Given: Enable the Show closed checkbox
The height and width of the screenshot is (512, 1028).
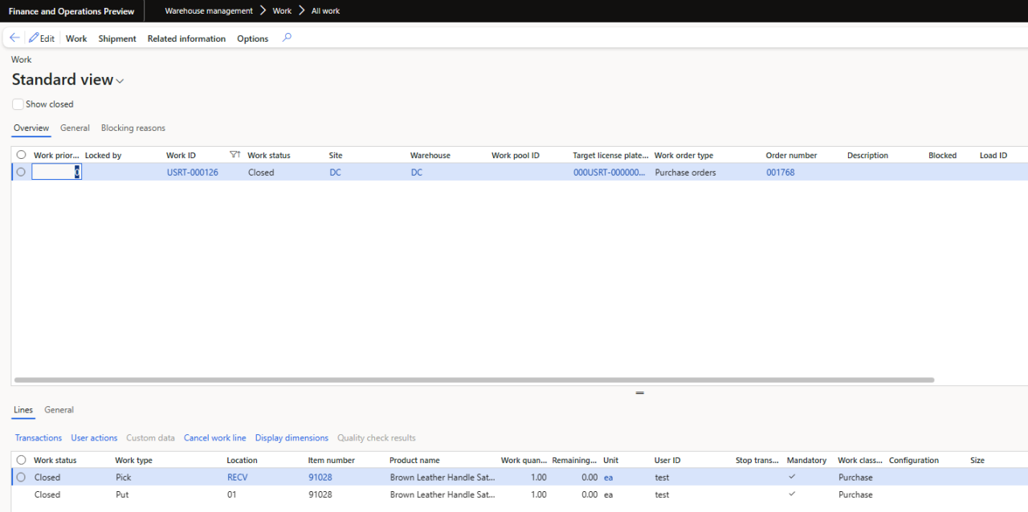Looking at the screenshot, I should point(18,104).
